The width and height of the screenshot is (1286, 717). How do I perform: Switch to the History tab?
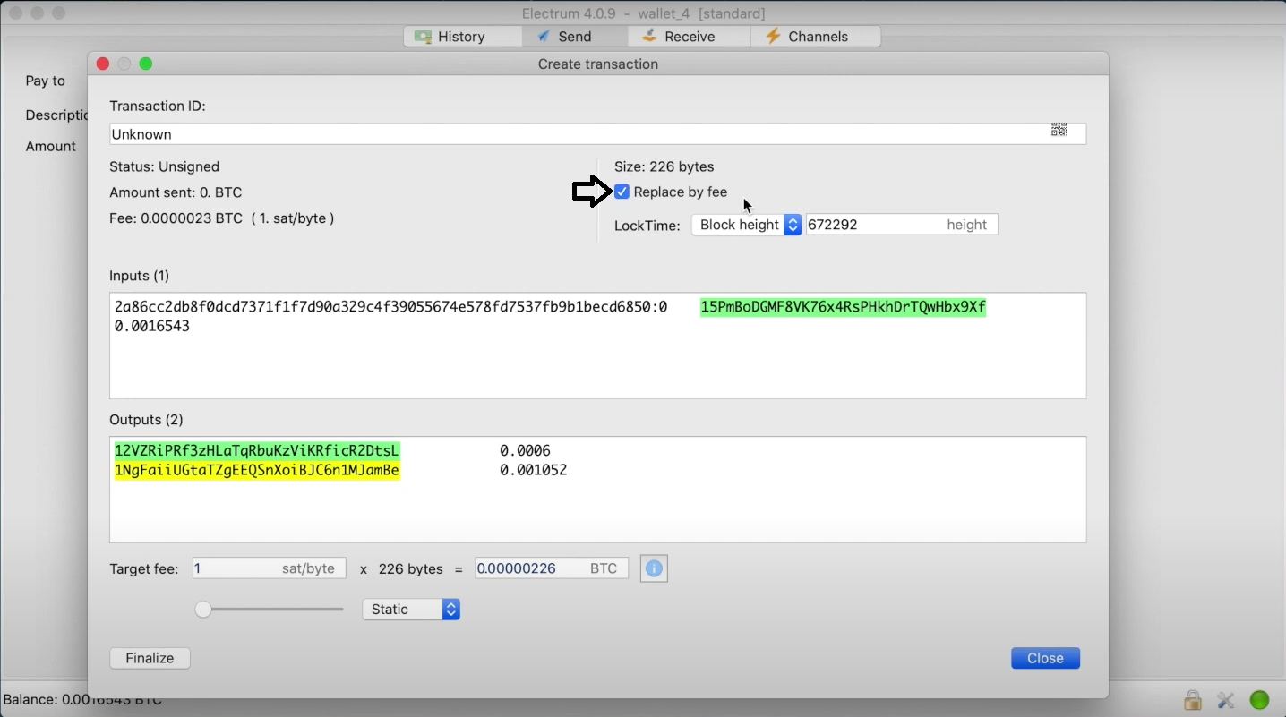point(462,37)
